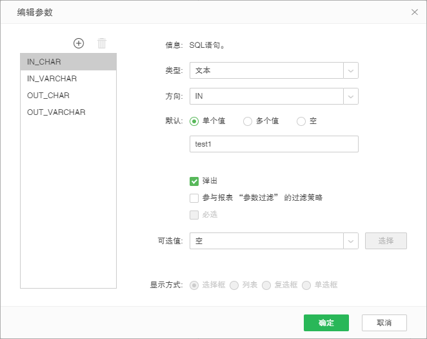Select the 单个值 radio button
This screenshot has width=427, height=339.
tap(194, 121)
